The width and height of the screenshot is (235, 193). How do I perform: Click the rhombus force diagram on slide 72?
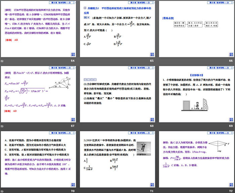tap(219, 146)
